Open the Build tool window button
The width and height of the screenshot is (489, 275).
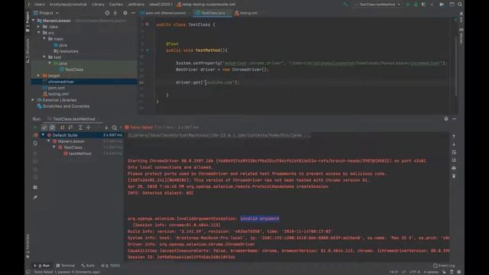tap(88, 266)
